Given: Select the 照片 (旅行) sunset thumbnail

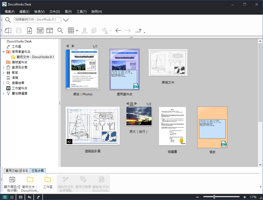Looking at the screenshot, I should [x=139, y=116].
